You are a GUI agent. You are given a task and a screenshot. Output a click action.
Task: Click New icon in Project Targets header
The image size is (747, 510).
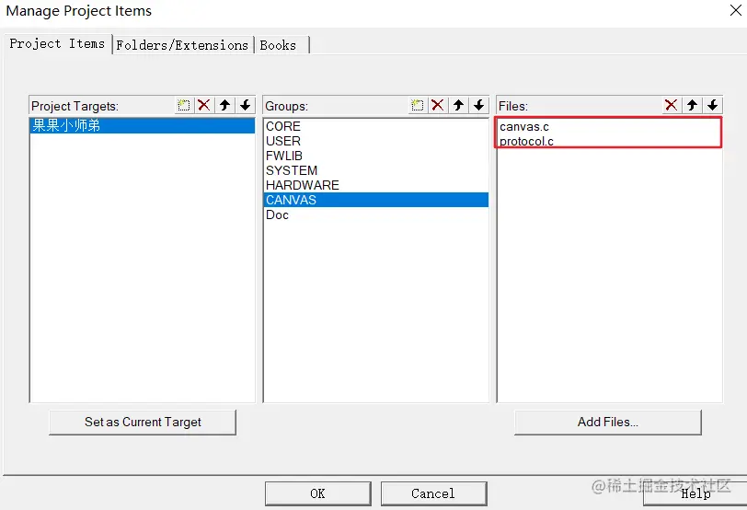(x=183, y=105)
